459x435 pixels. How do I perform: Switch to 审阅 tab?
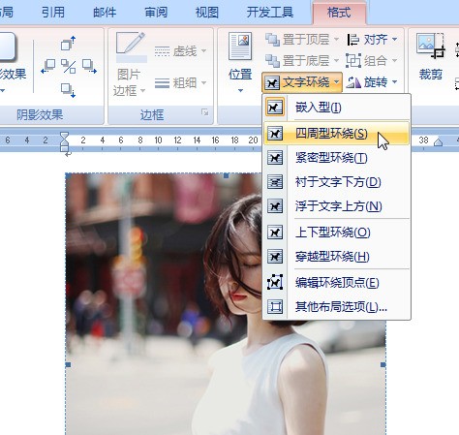click(156, 13)
